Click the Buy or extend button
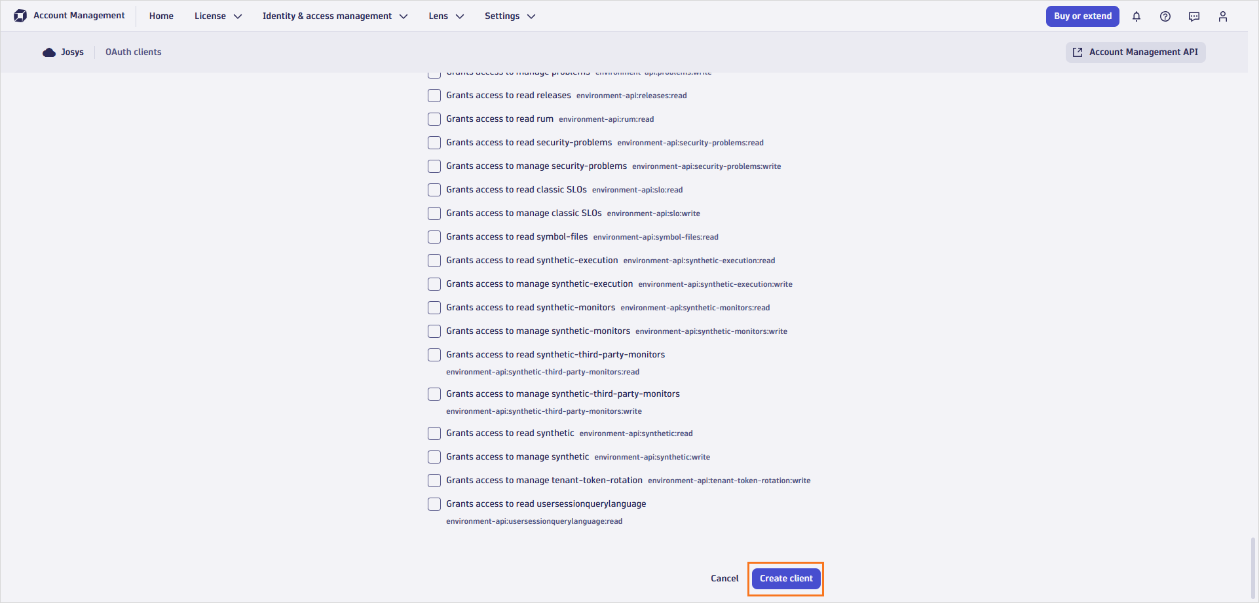Screen dimensions: 1259x603 (x=1083, y=16)
